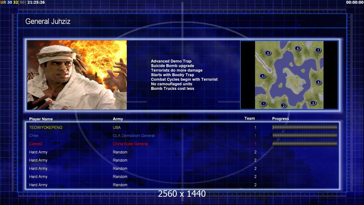Click the USA army entry
The width and height of the screenshot is (364, 205).
point(116,127)
